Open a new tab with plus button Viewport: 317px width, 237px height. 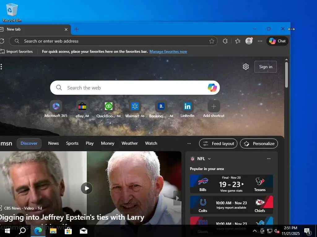[76, 29]
